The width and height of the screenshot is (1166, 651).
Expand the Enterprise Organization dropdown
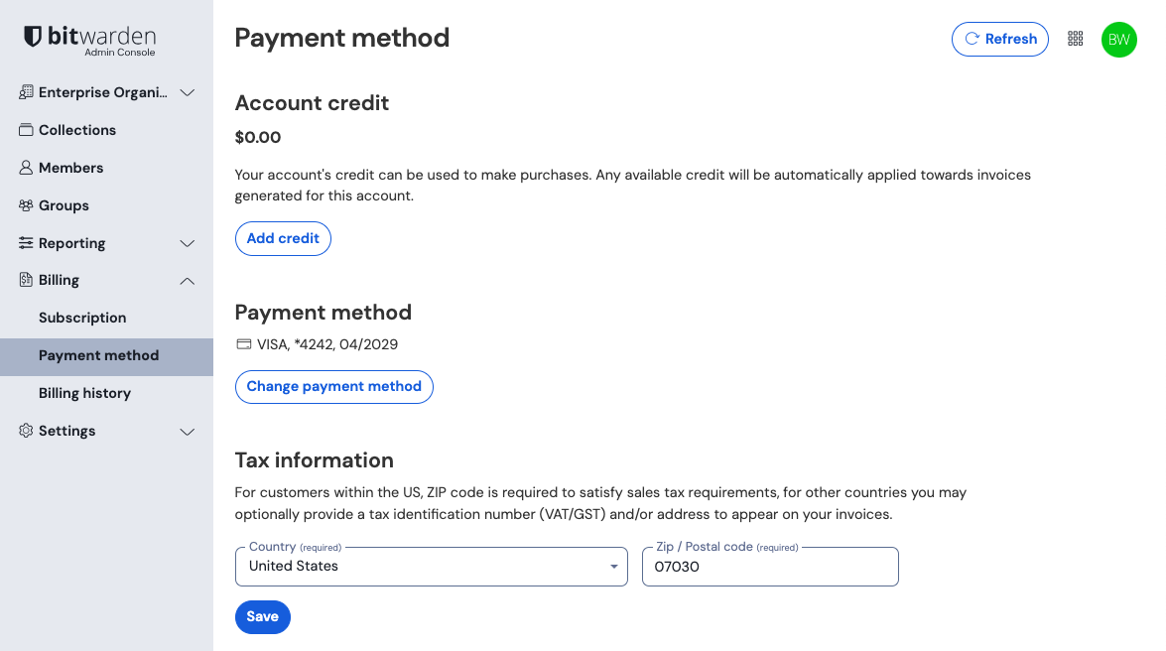188,92
